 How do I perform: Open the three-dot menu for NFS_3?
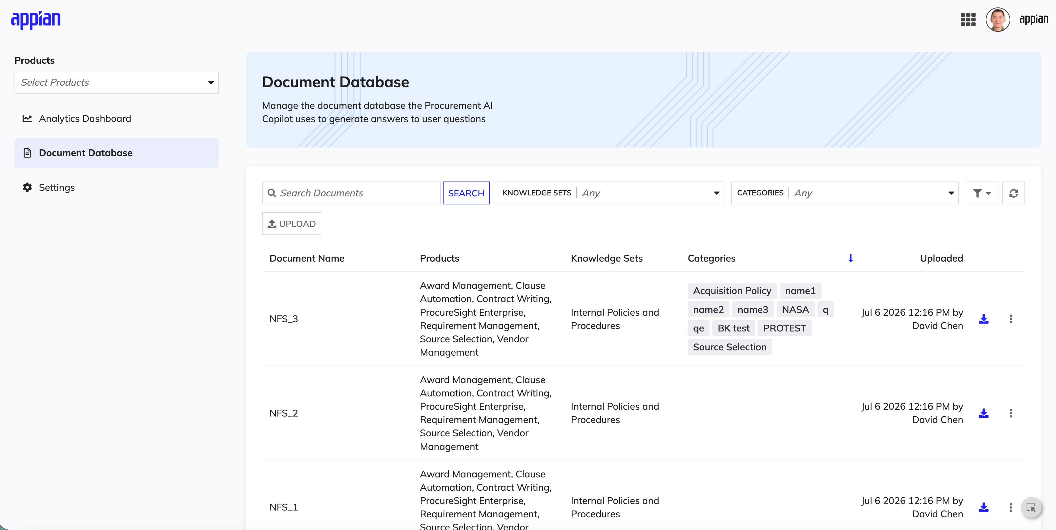tap(1011, 319)
